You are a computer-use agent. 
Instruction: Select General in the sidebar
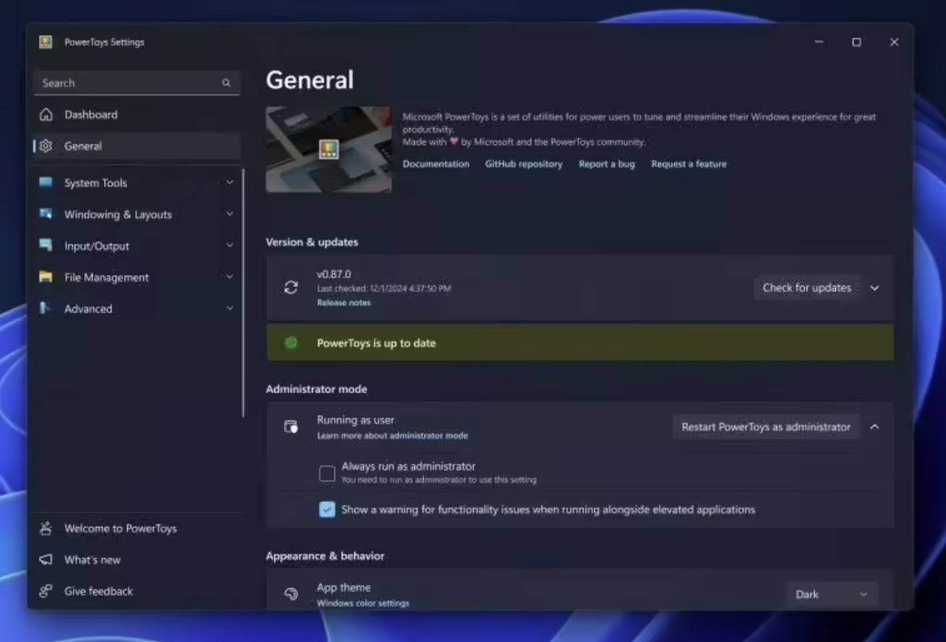[x=137, y=146]
